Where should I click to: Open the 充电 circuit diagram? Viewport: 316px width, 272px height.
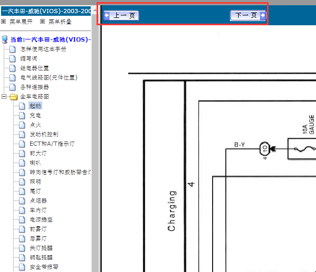coord(35,116)
